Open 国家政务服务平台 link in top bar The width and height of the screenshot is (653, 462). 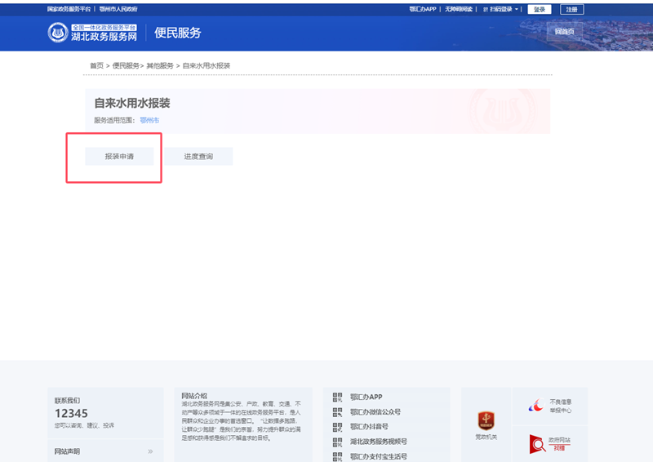point(69,9)
